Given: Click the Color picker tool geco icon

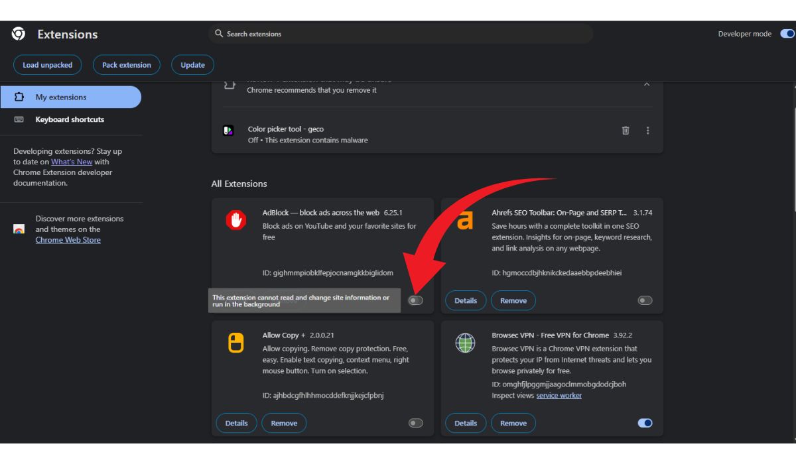Looking at the screenshot, I should (x=228, y=131).
